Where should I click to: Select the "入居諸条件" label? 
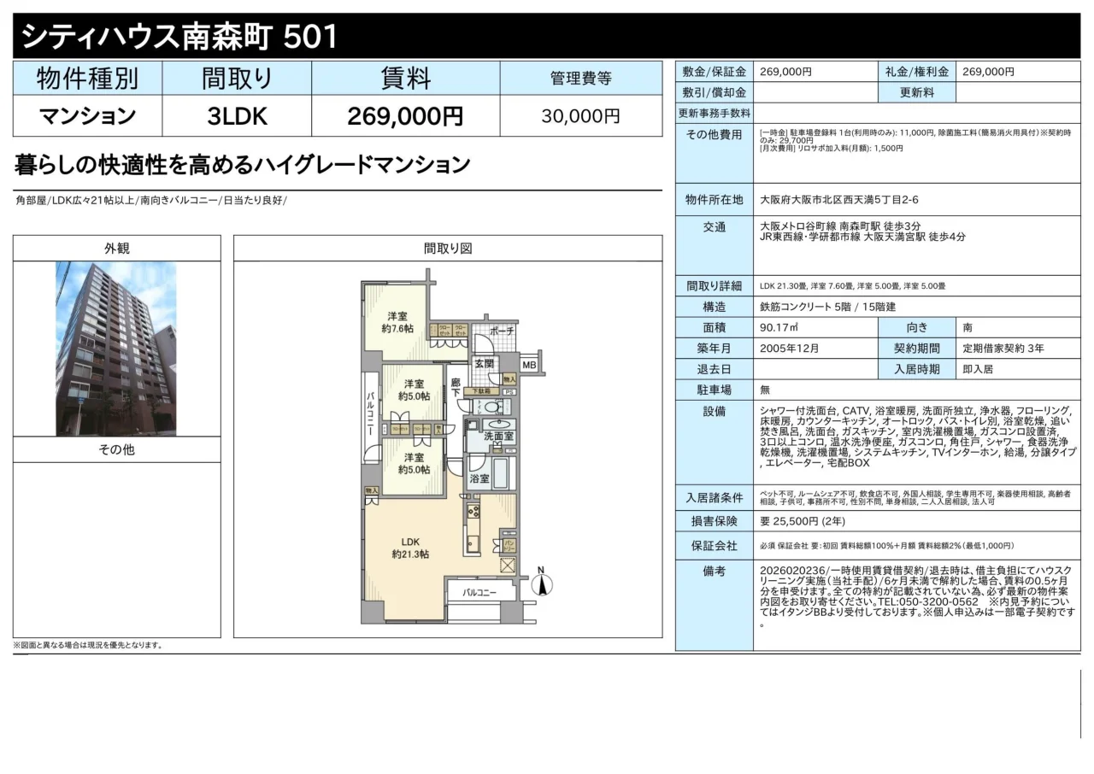715,498
